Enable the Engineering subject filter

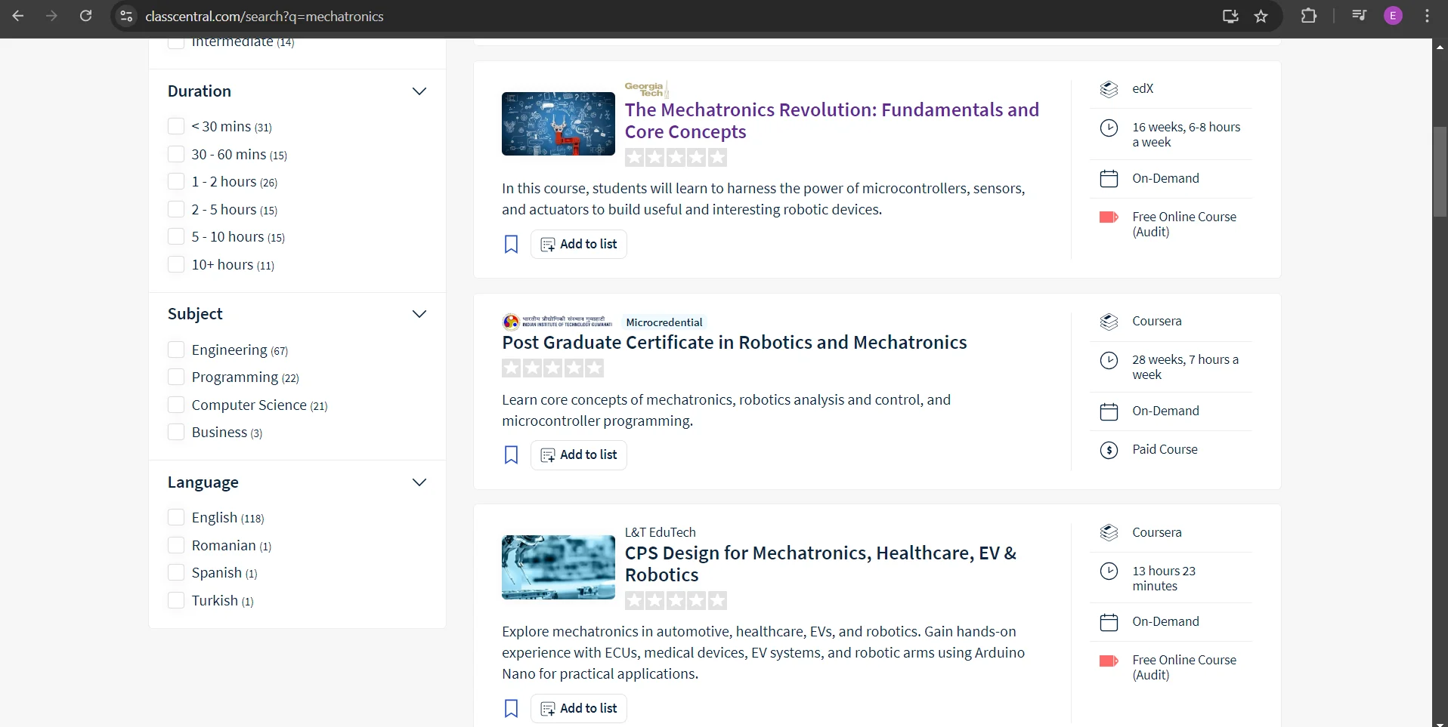(x=176, y=350)
